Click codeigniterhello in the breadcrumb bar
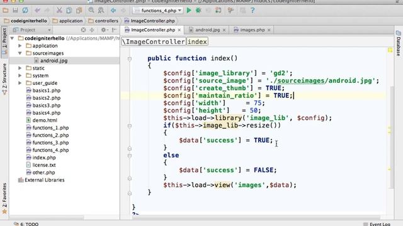 26,21
